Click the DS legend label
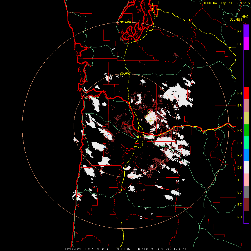Viewport: 251px width, 251px height. point(239,168)
